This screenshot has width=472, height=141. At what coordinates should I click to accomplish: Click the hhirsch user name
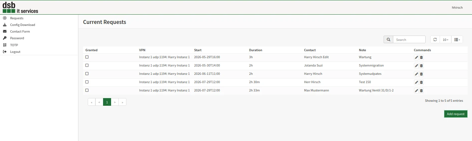[x=457, y=7]
